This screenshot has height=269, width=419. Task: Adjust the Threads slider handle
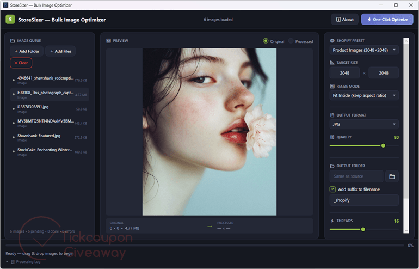[363, 229]
